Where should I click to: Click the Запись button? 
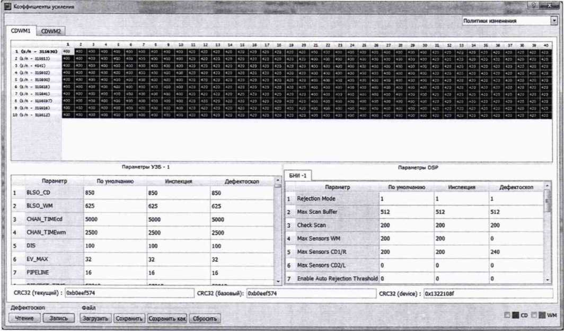[59, 318]
